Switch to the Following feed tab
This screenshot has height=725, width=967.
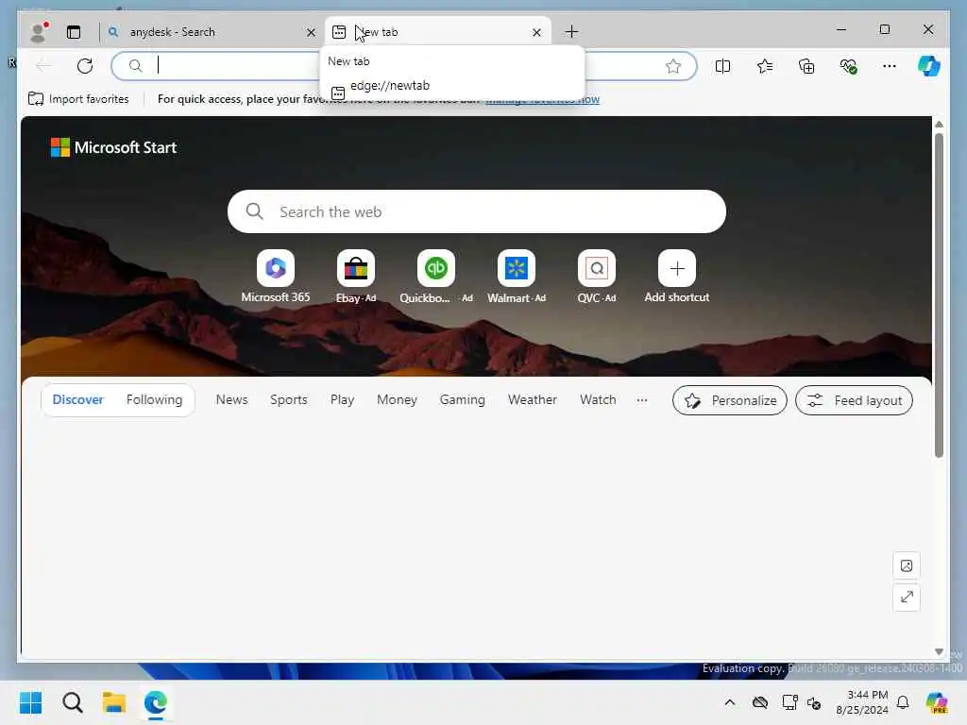pos(154,399)
